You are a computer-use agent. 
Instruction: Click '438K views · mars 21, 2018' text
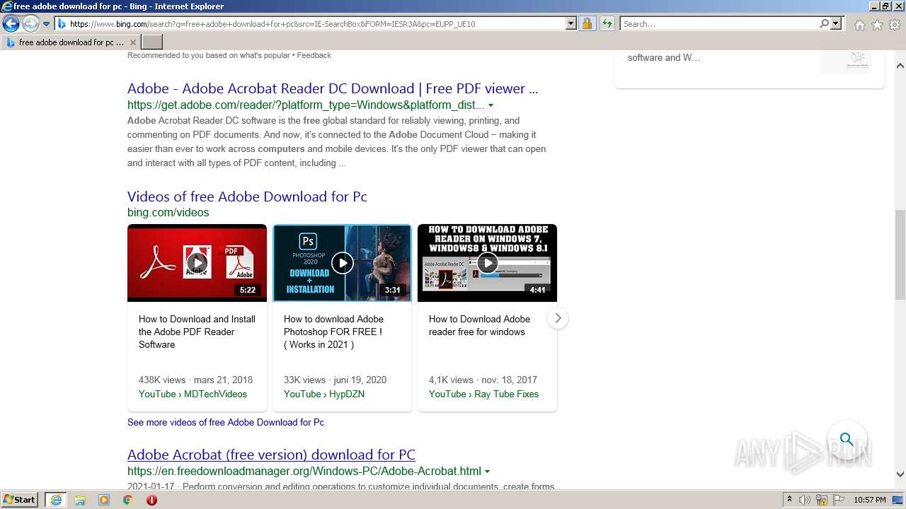tap(195, 380)
